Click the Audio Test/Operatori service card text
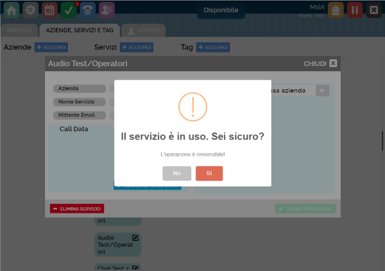This screenshot has height=271, width=385. pos(115,245)
